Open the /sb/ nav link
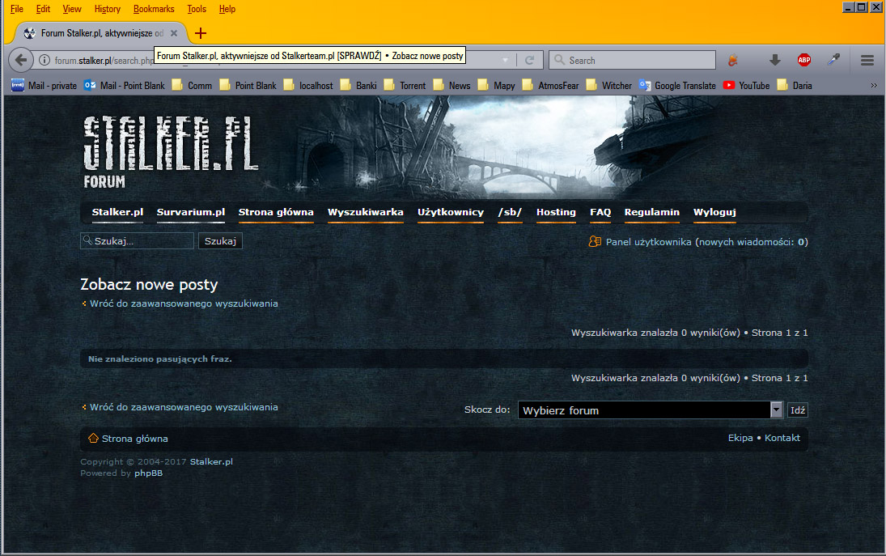 tap(510, 213)
